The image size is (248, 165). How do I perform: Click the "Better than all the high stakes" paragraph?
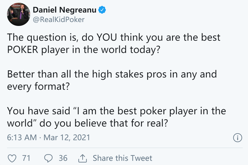click(112, 80)
